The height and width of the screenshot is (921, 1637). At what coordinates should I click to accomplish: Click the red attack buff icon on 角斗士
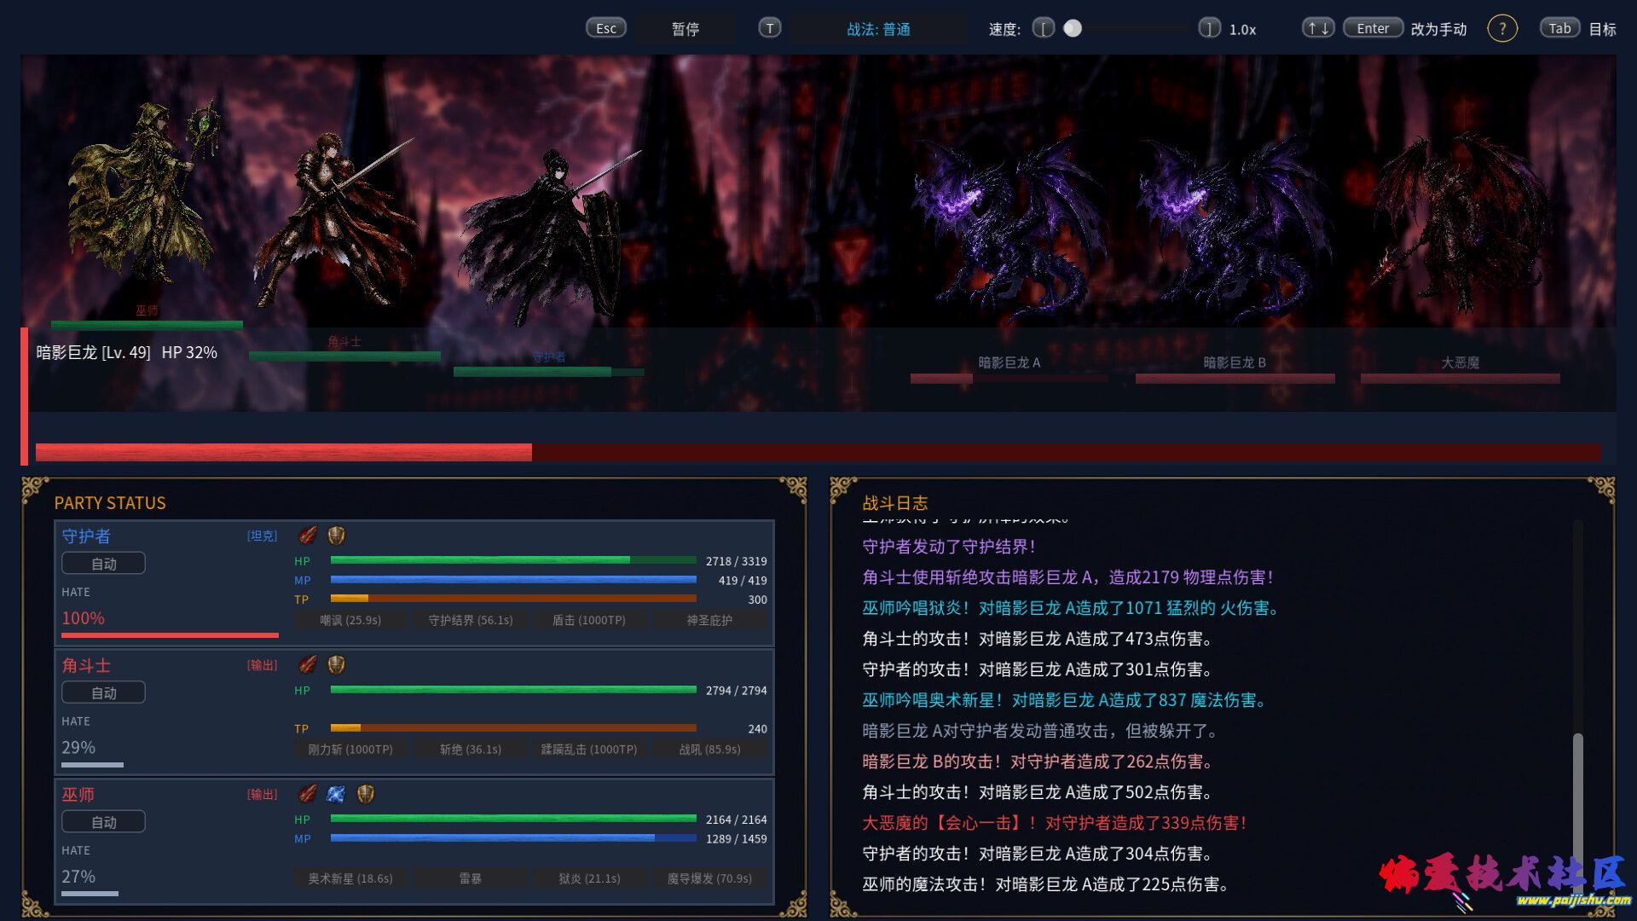tap(308, 664)
